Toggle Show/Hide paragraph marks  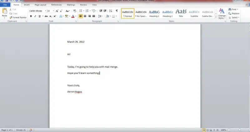point(117,11)
